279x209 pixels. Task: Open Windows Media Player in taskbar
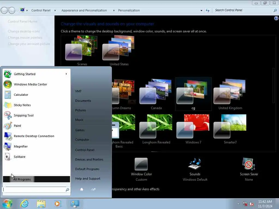pos(57,204)
